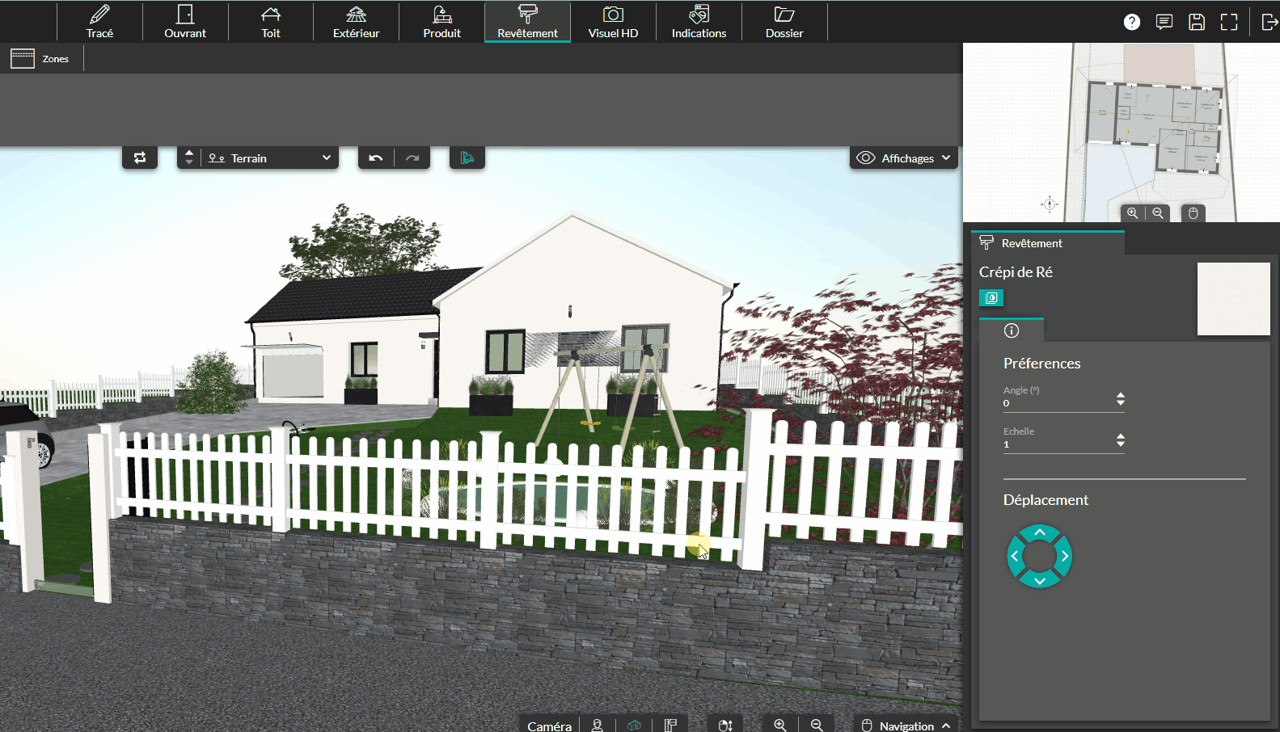Click the save project floppy disk icon
1280x732 pixels.
point(1197,22)
